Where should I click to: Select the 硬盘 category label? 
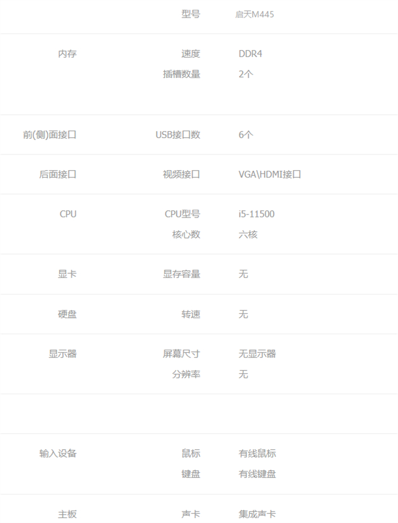point(67,314)
